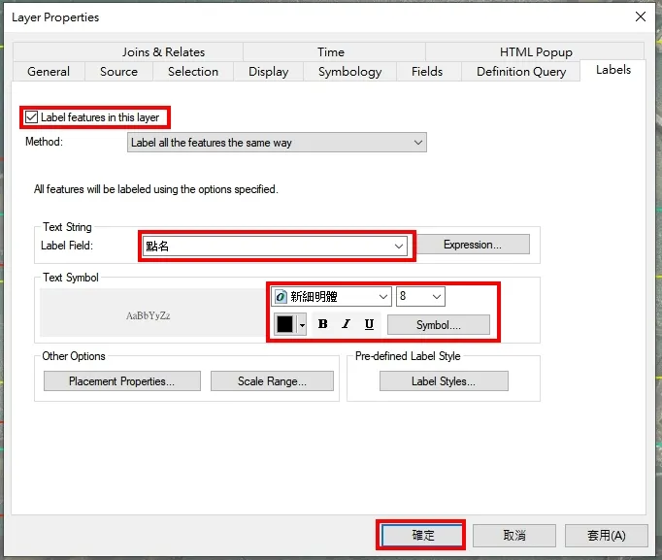The width and height of the screenshot is (662, 560).
Task: Click the Symbol... button
Action: pyautogui.click(x=439, y=325)
